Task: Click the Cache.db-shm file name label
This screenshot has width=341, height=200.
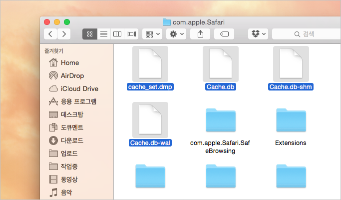Action: tap(291, 86)
